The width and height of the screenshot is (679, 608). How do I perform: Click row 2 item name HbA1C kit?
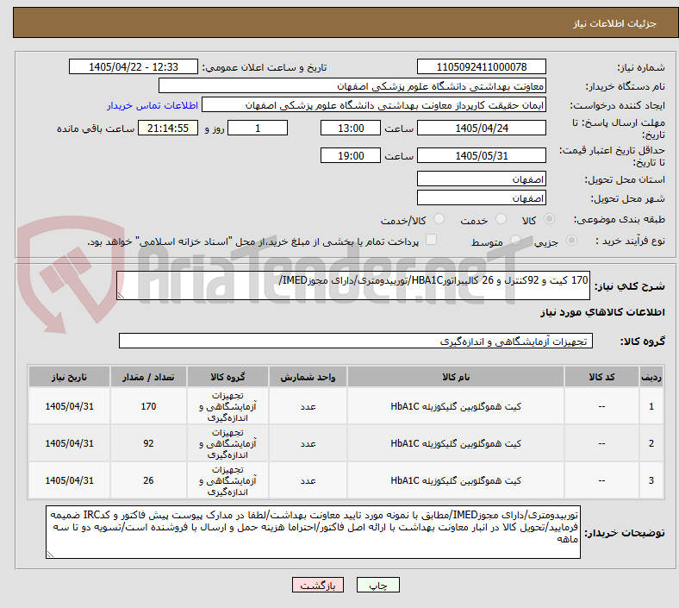click(456, 443)
